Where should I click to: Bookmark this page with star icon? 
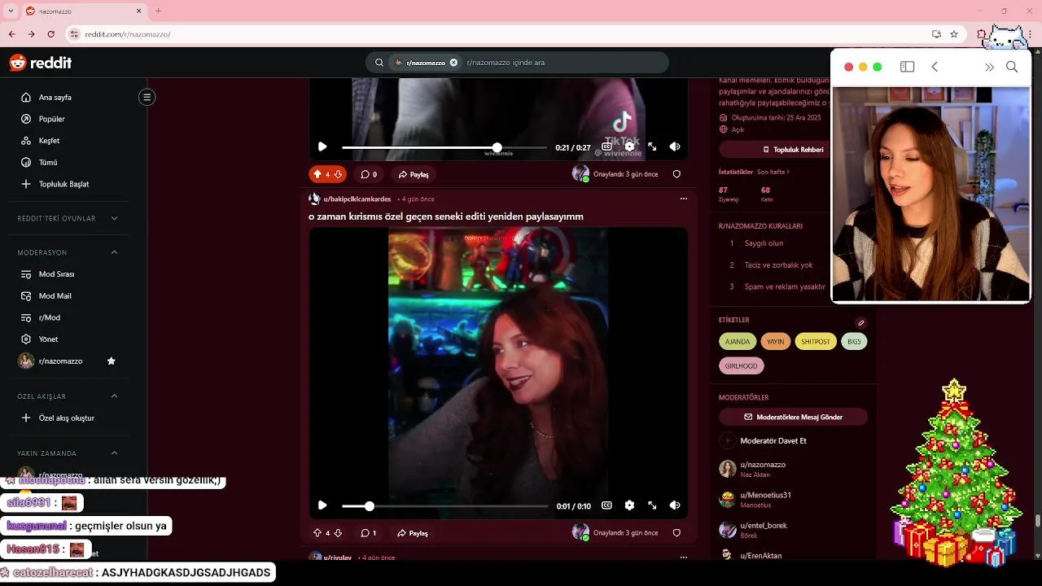954,34
